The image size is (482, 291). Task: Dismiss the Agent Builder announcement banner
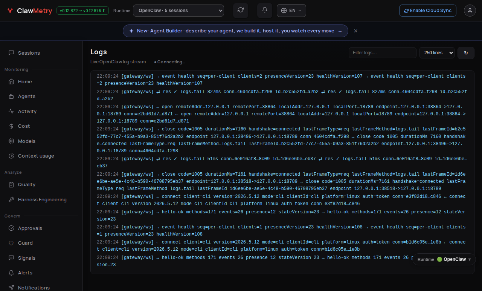(355, 31)
